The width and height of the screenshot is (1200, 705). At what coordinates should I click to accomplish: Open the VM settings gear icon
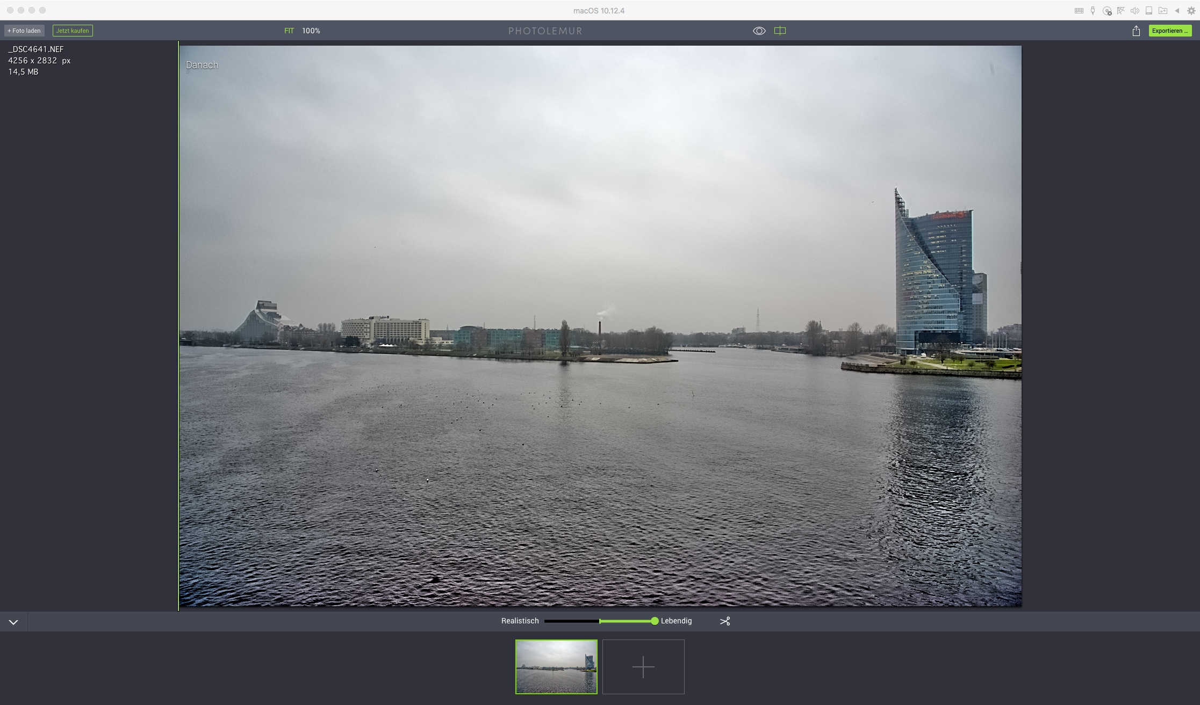1191,11
